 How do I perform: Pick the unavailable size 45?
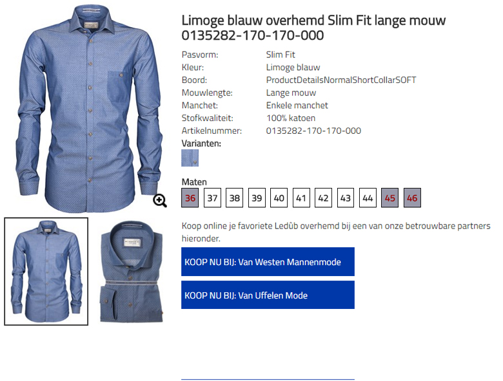point(390,198)
